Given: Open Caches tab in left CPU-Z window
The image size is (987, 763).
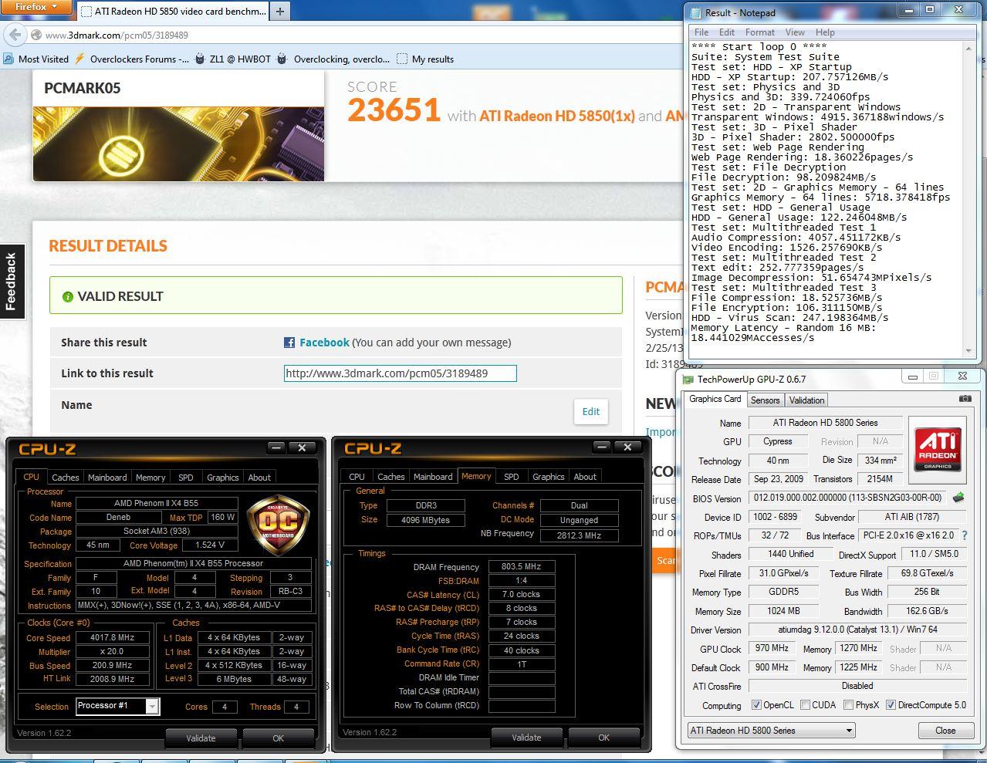Looking at the screenshot, I should [x=65, y=478].
